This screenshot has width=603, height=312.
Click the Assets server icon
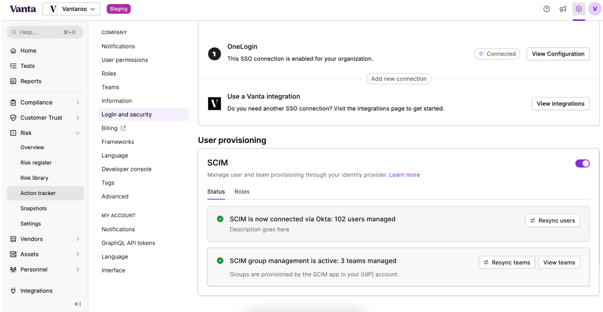[13, 254]
